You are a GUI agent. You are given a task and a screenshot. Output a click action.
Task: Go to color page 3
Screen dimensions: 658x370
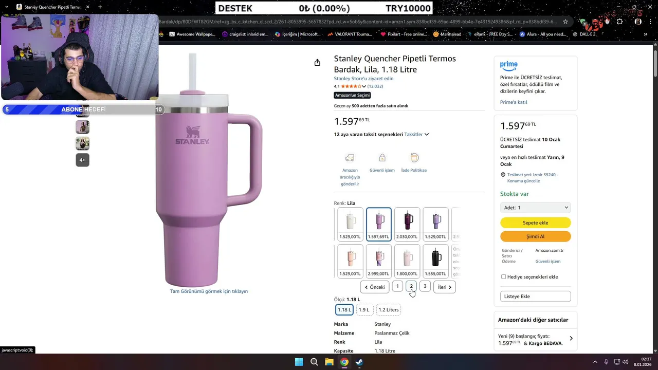point(425,286)
